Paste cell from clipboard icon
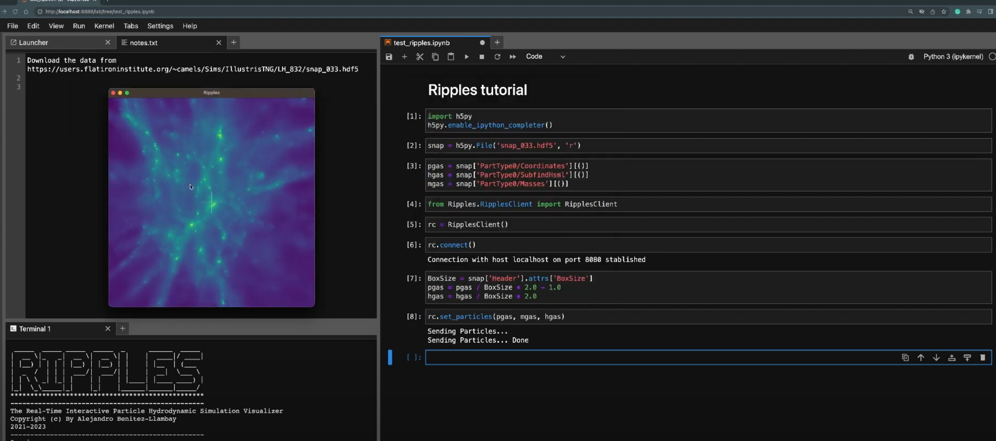The width and height of the screenshot is (996, 441). point(450,57)
